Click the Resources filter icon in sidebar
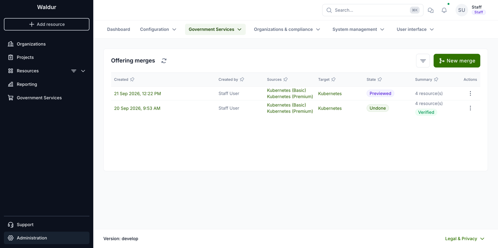Viewport: 498px width, 248px height. 74,71
